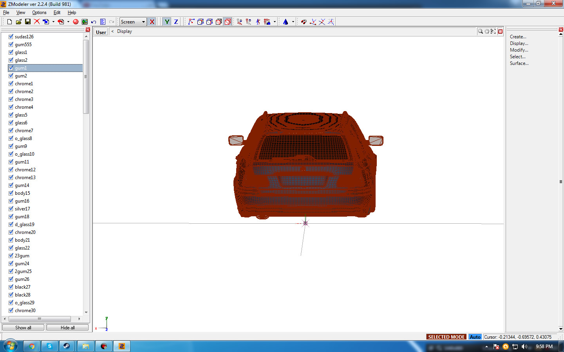Open the Help menu

[x=72, y=13]
